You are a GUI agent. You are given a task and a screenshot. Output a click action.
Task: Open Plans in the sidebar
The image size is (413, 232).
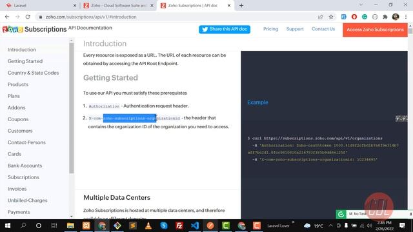coord(14,96)
